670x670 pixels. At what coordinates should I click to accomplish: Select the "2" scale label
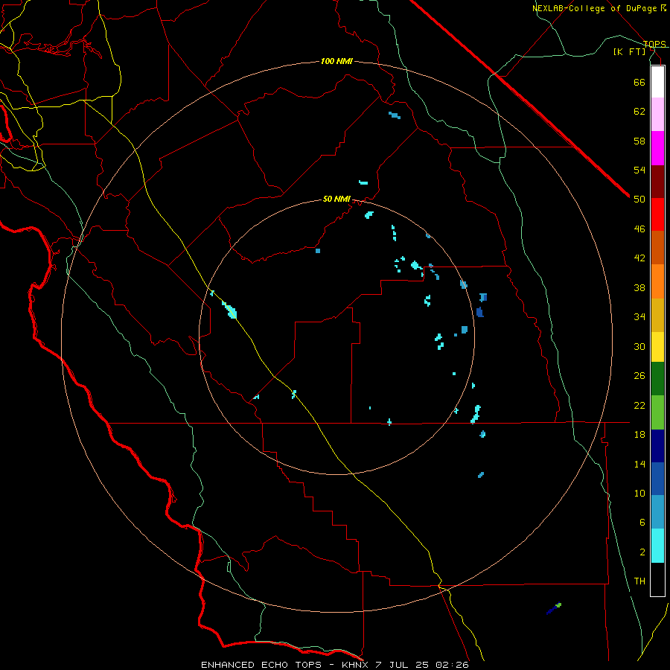pos(642,552)
